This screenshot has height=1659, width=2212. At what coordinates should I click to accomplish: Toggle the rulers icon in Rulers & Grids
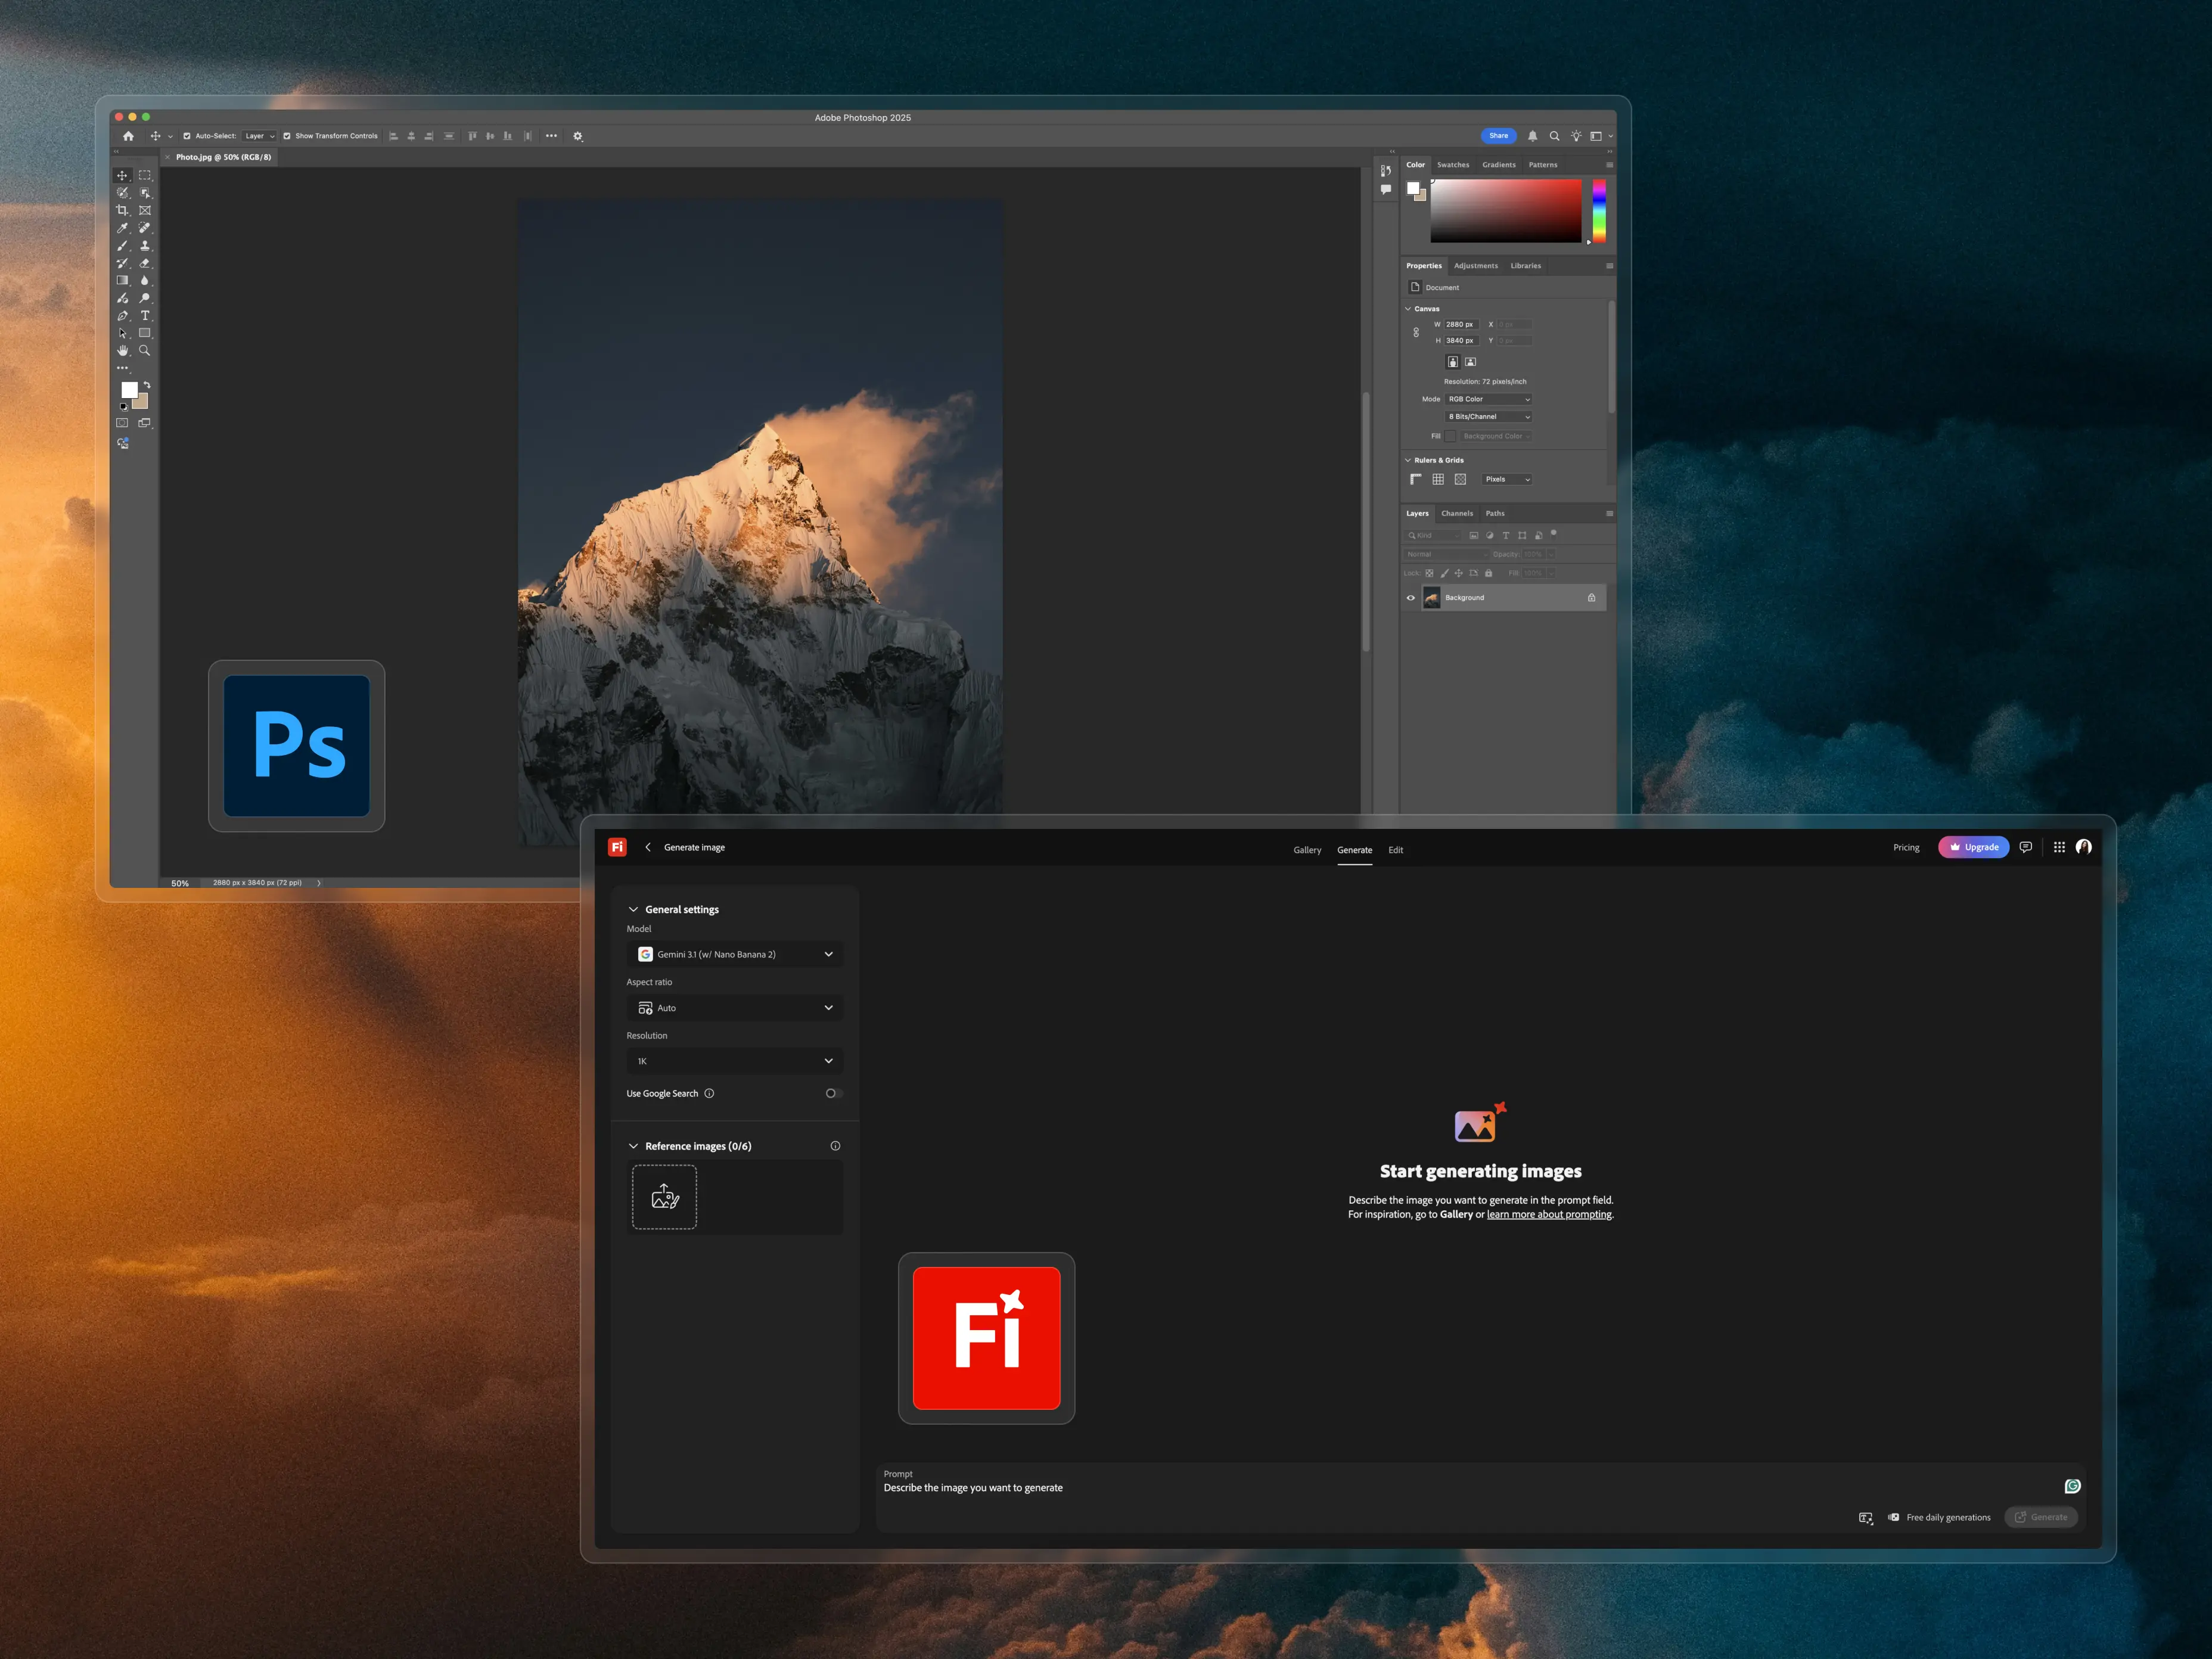pos(1416,479)
